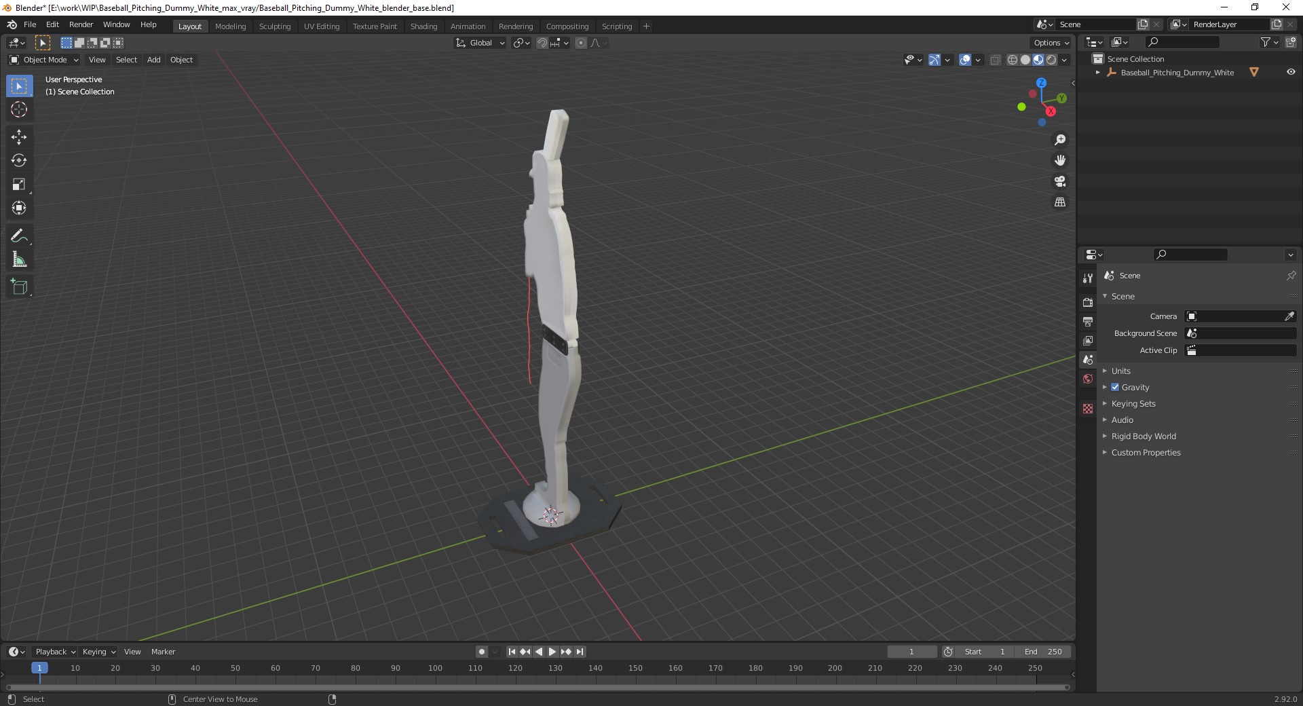This screenshot has width=1303, height=706.
Task: Open the Keying dropdown
Action: click(x=99, y=652)
